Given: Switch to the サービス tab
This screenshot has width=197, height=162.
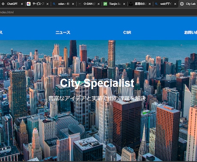Looking at the screenshot, I should 38,4.
